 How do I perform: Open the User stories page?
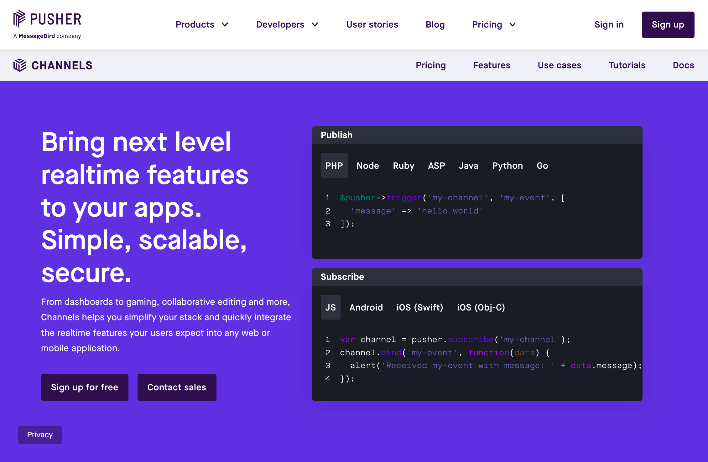372,24
